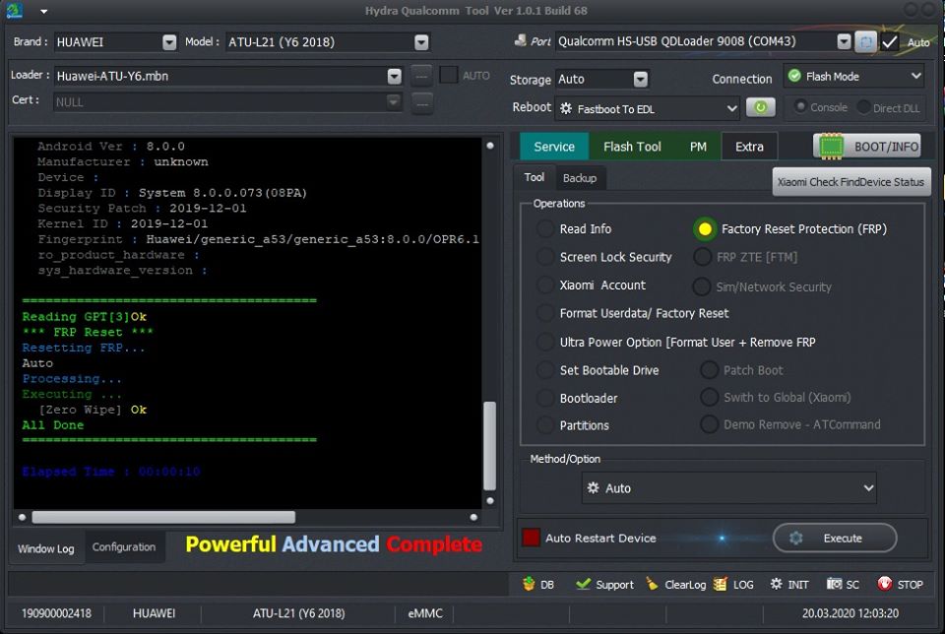This screenshot has height=634, width=945.
Task: Take screenshot with SC camera icon
Action: (x=834, y=584)
